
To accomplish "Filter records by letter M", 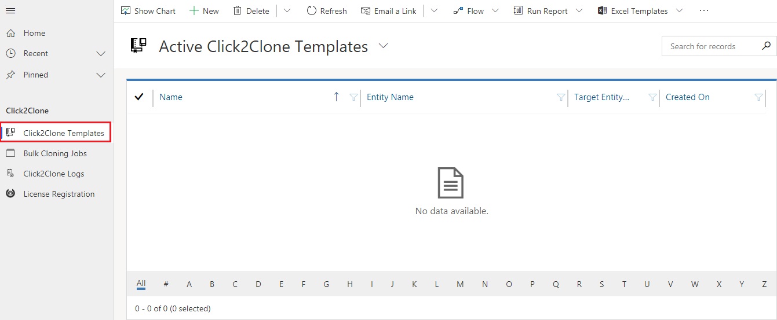I will [x=460, y=284].
